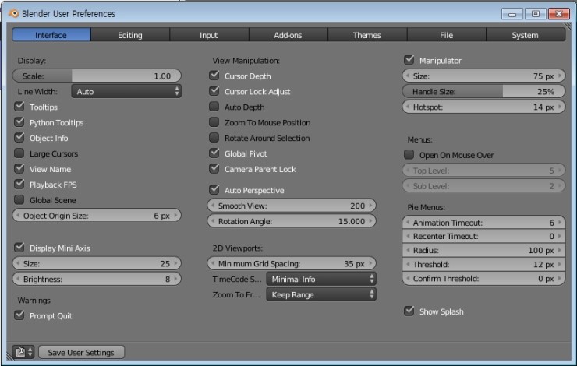Uncheck the Manipulator checkbox
Screen dimensions: 577x366
click(x=409, y=59)
